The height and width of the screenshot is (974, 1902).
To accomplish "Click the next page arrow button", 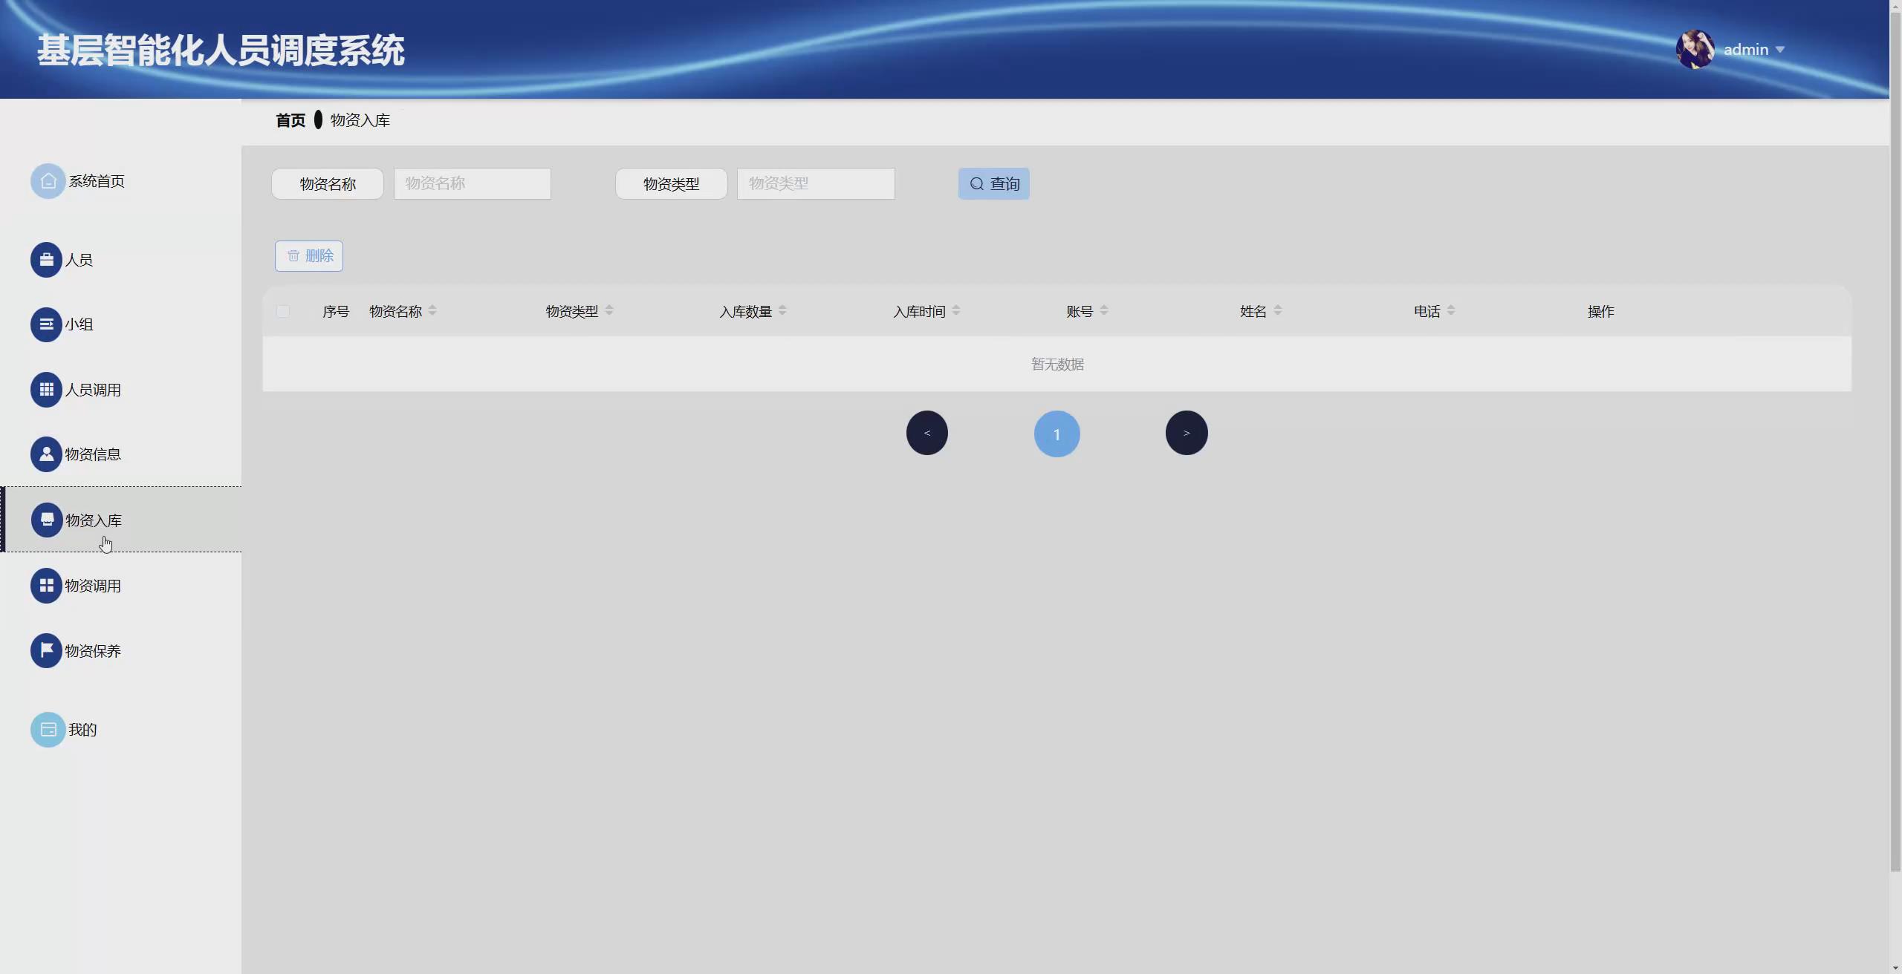I will click(x=1187, y=433).
